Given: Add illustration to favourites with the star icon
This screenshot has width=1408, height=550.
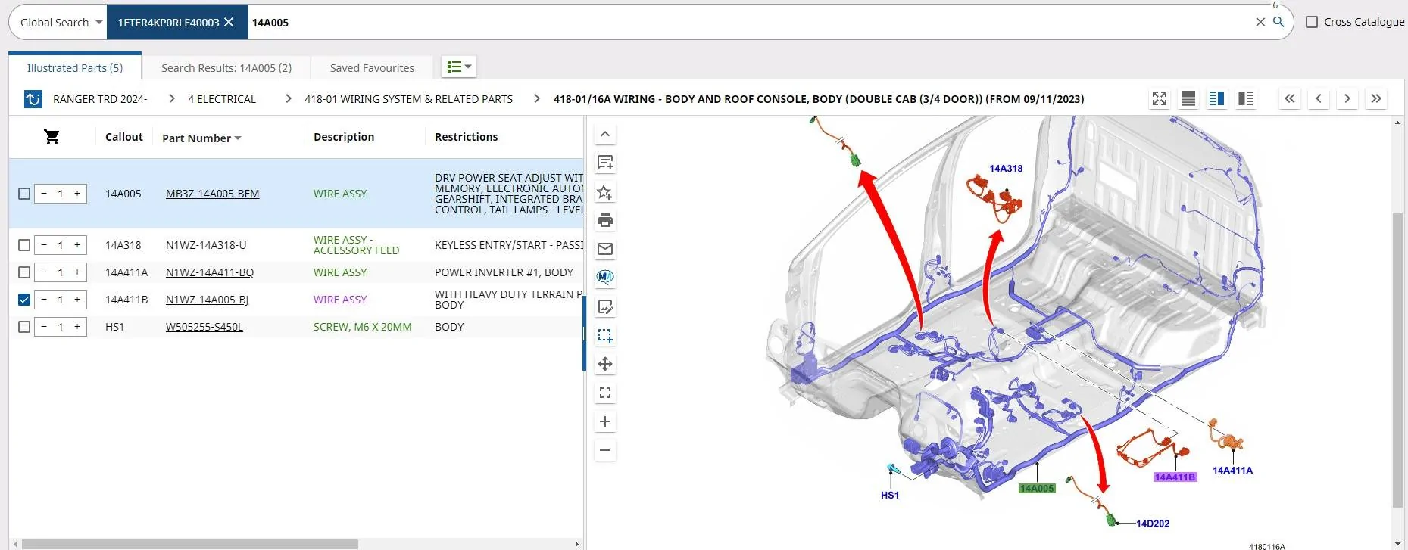Looking at the screenshot, I should pos(605,192).
